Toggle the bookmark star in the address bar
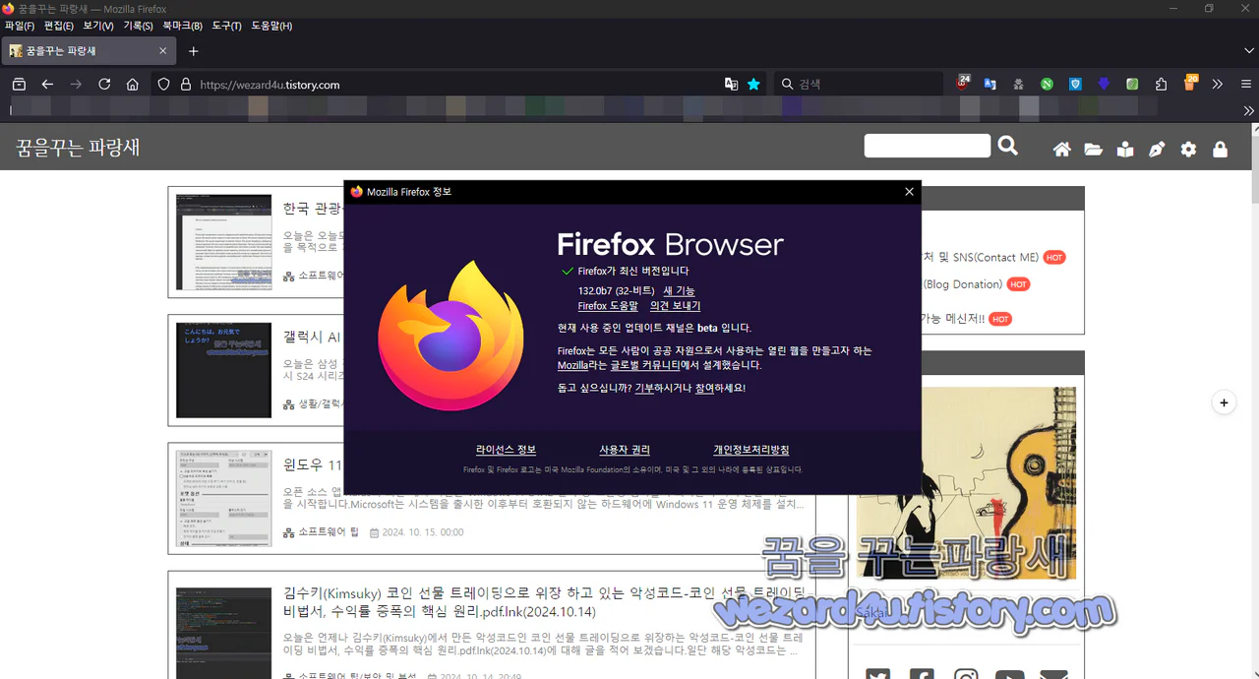 click(753, 84)
